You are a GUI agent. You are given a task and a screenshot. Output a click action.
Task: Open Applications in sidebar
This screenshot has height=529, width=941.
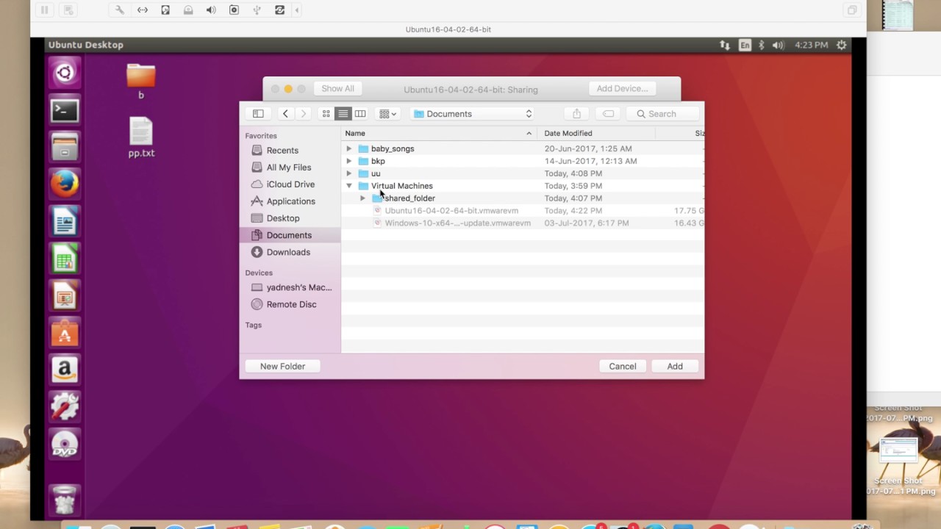click(290, 201)
